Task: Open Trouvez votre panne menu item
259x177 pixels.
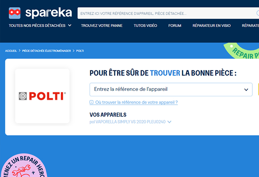Action: pyautogui.click(x=102, y=26)
